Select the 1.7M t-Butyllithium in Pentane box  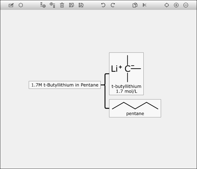65,85
